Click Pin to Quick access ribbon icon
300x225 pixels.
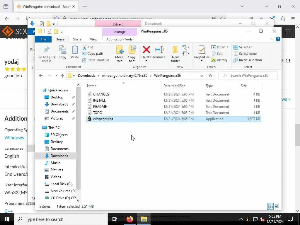pos(47,50)
